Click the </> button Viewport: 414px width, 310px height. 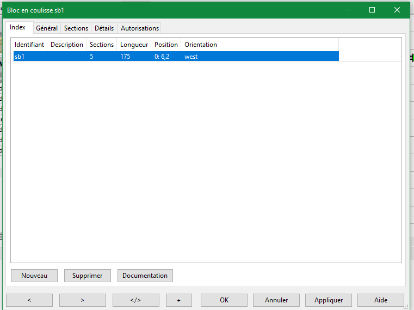point(135,300)
